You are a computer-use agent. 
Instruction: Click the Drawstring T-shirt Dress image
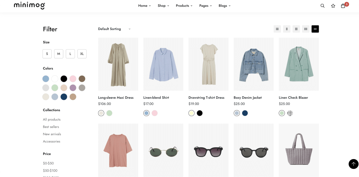[x=208, y=64]
